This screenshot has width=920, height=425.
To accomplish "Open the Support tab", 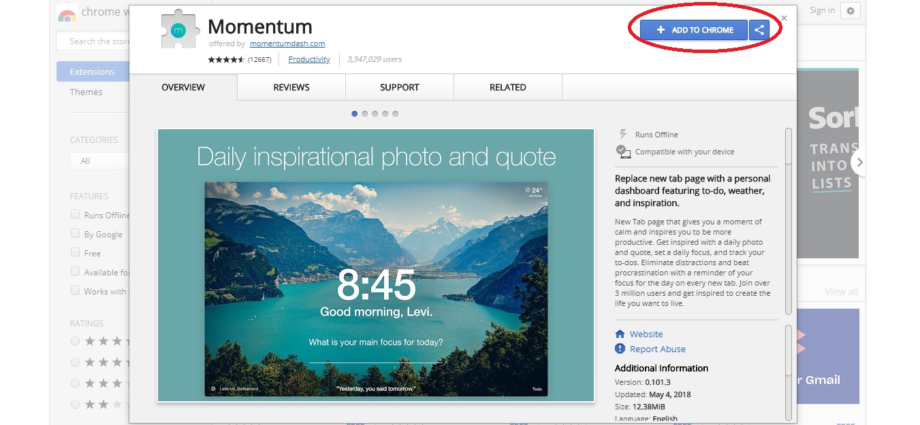I will point(399,87).
